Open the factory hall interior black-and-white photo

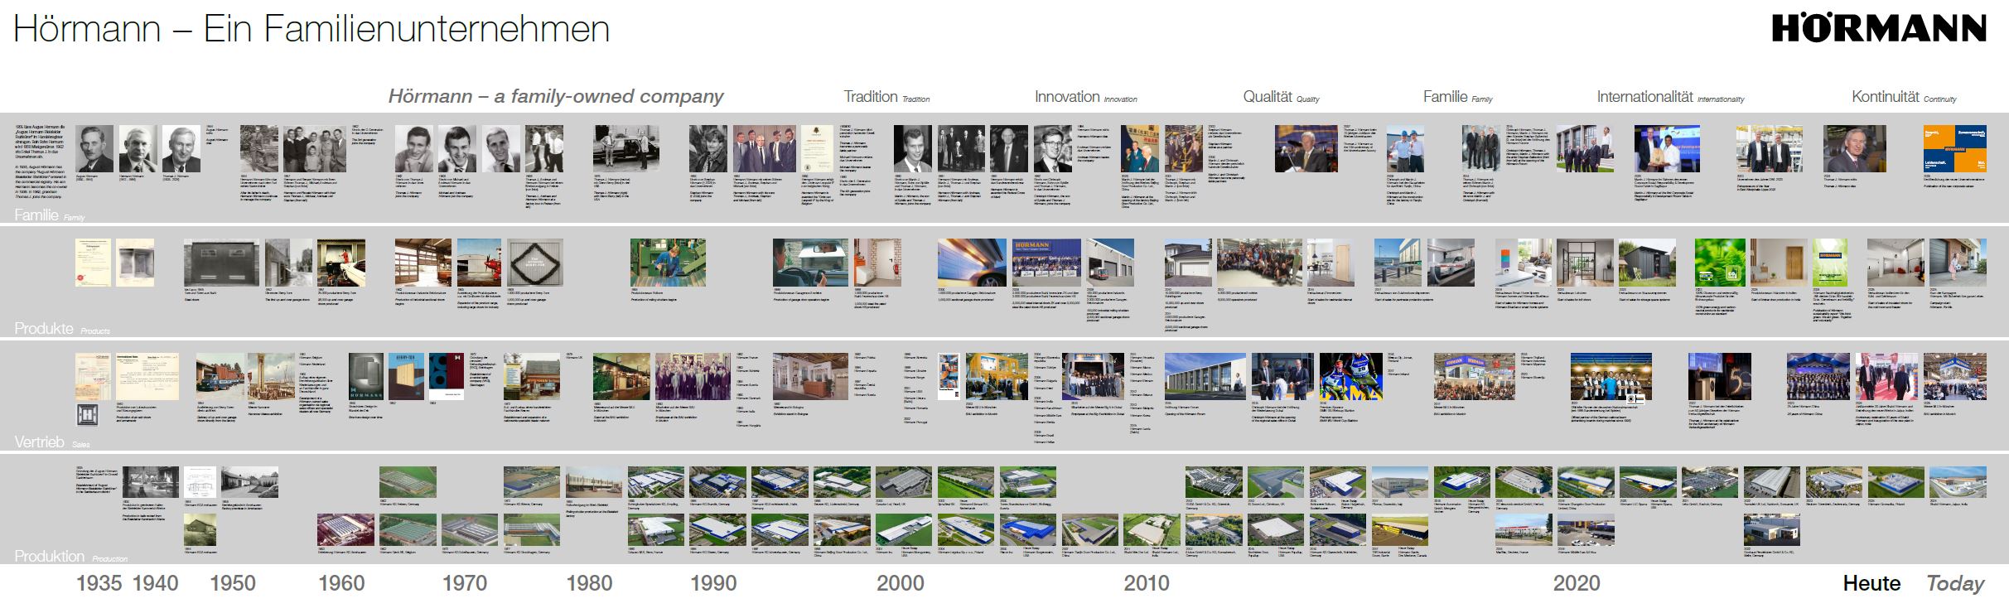[x=151, y=482]
